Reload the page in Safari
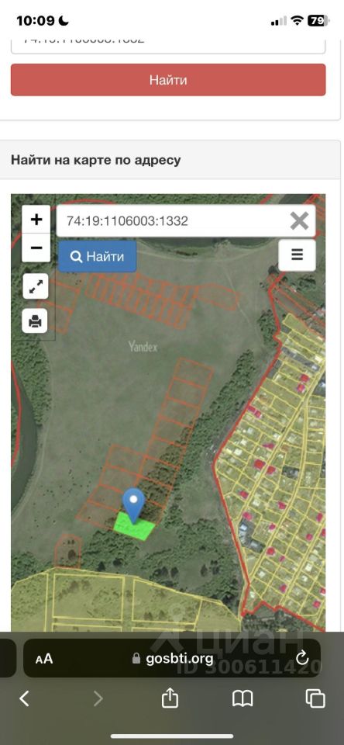Image resolution: width=344 pixels, height=745 pixels. [301, 658]
